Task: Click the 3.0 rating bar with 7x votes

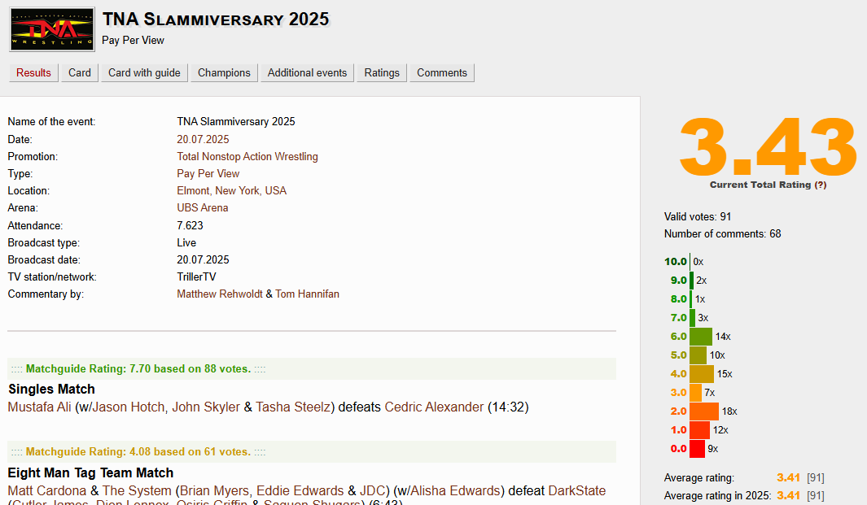Action: coord(695,392)
